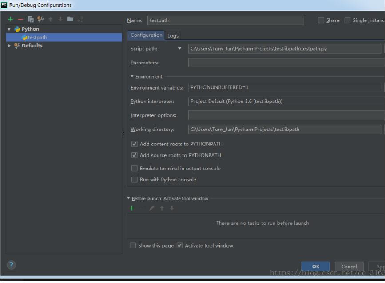This screenshot has width=385, height=283.
Task: Click splitter handle between tree and form
Action: (123, 134)
